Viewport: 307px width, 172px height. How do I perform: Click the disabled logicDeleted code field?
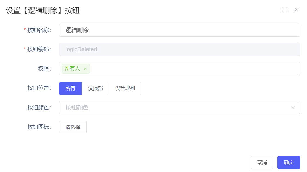(179, 49)
